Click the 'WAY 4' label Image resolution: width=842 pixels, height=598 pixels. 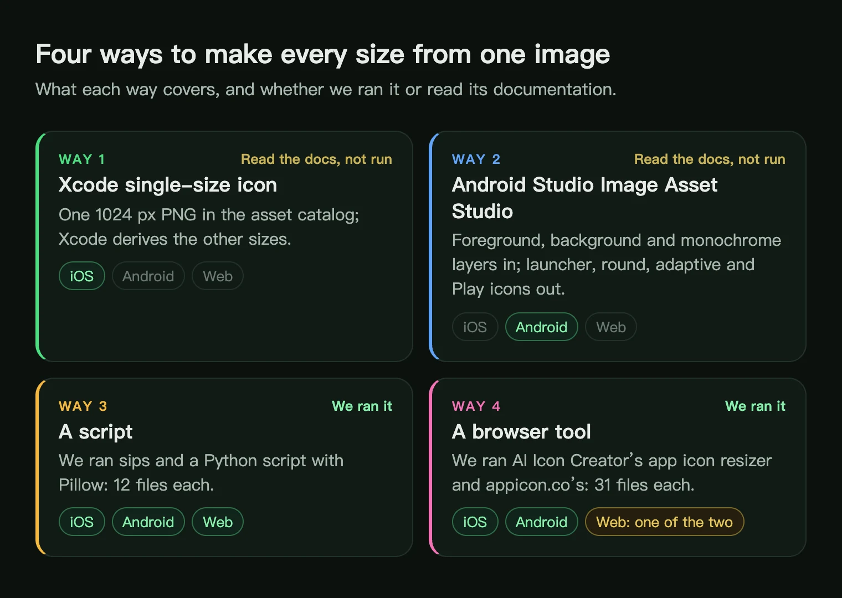click(476, 406)
